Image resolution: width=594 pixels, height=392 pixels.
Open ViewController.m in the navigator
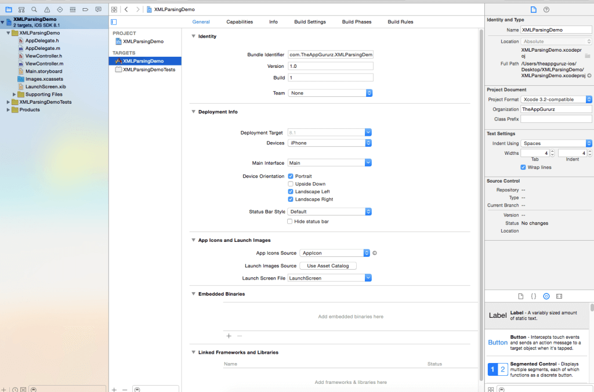click(44, 64)
